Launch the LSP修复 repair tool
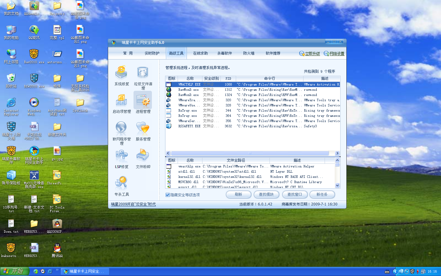 point(122,156)
